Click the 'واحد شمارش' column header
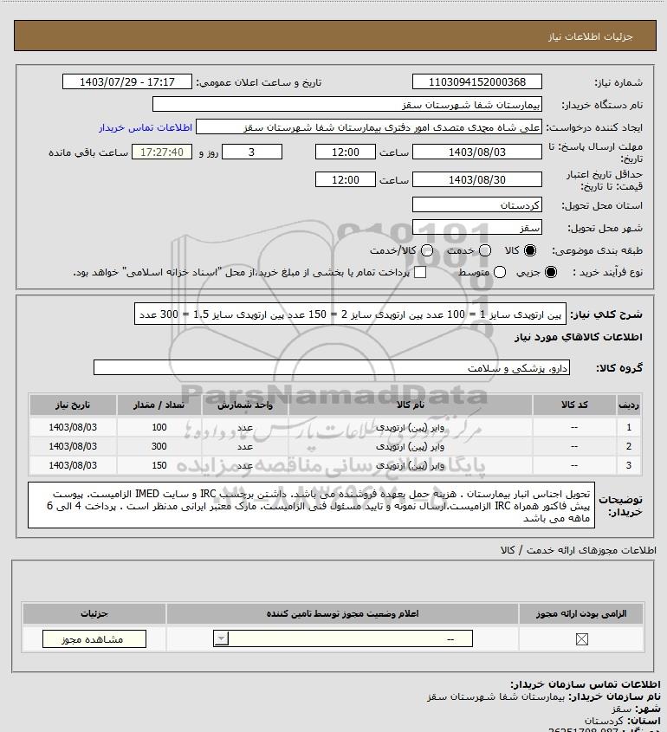 (245, 405)
